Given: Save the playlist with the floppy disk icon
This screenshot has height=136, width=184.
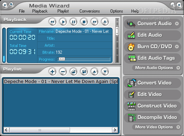Looking at the screenshot, I should click(x=84, y=71).
